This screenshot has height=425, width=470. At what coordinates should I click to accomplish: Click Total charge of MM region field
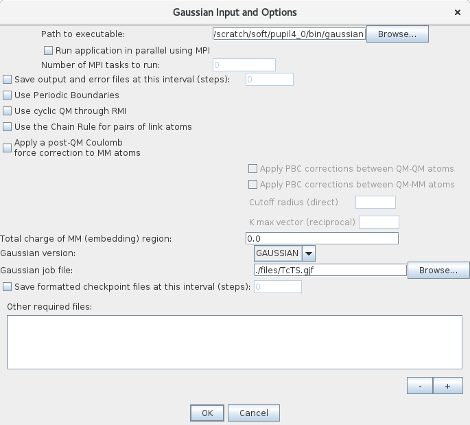[x=321, y=238]
